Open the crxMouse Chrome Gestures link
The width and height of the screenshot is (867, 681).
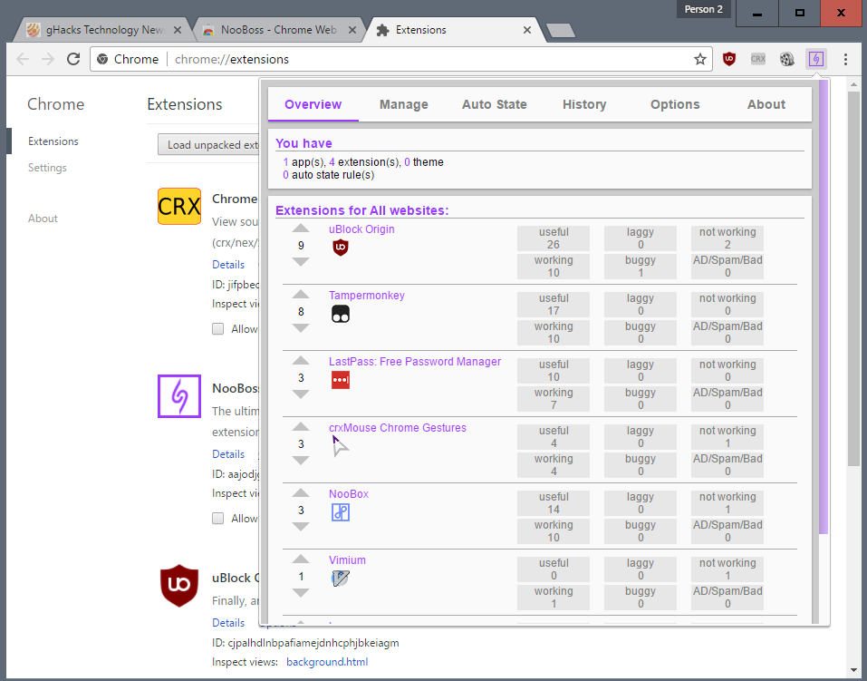pyautogui.click(x=398, y=428)
